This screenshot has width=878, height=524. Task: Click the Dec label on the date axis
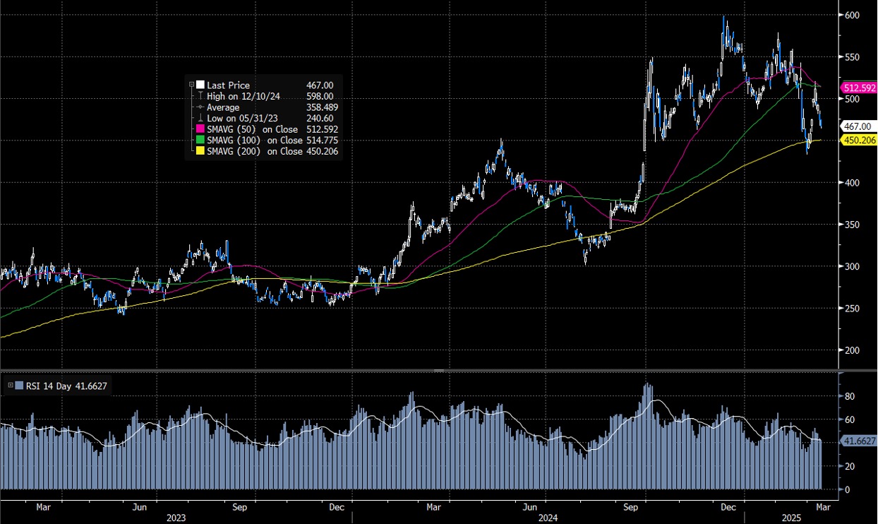point(728,507)
